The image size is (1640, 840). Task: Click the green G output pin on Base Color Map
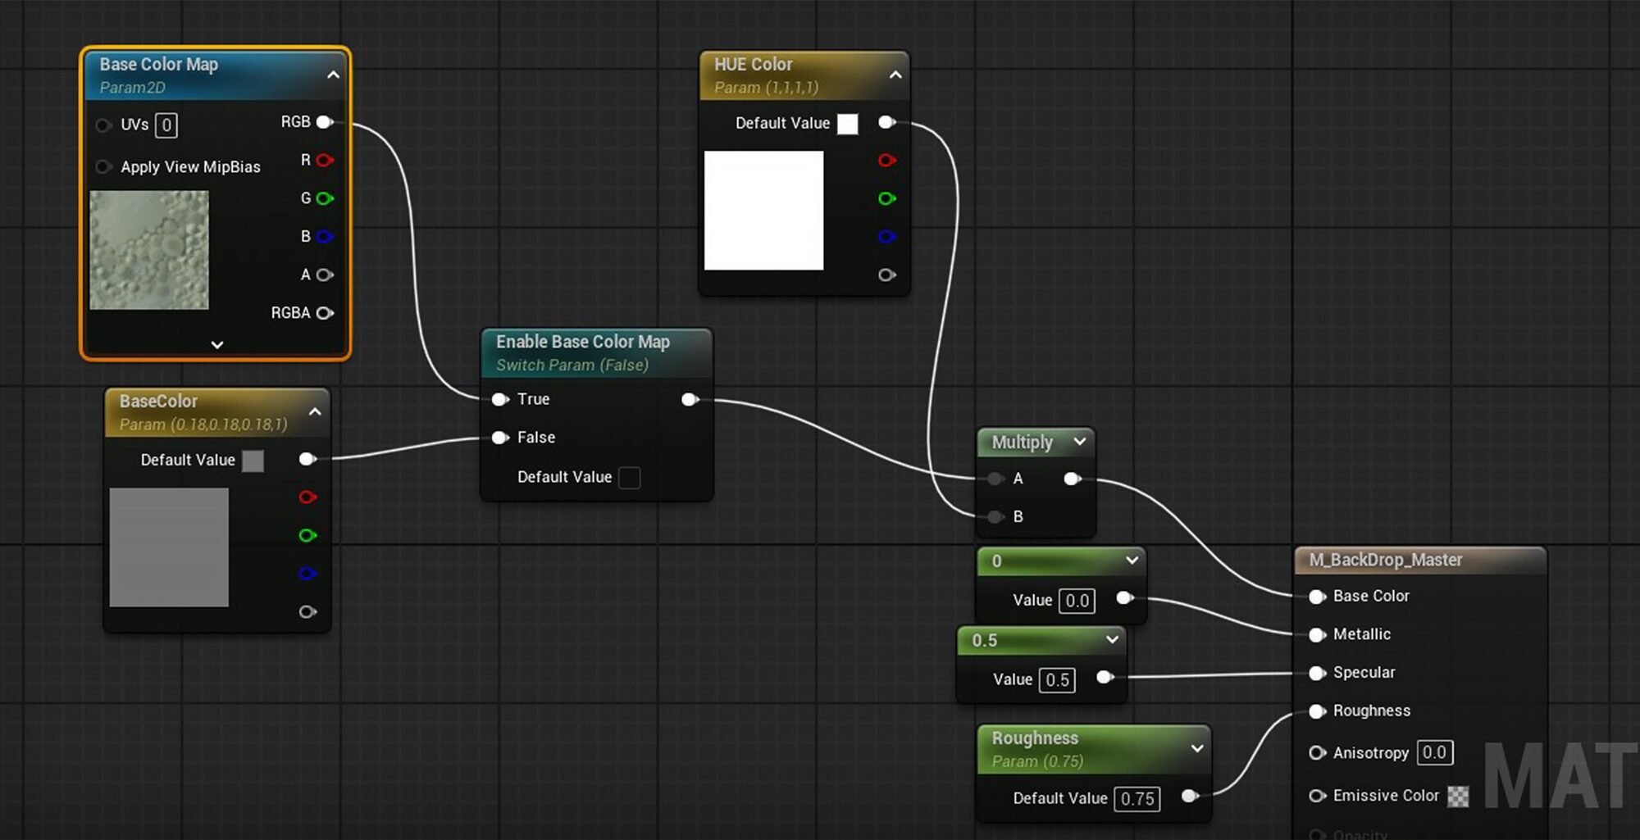(x=325, y=198)
